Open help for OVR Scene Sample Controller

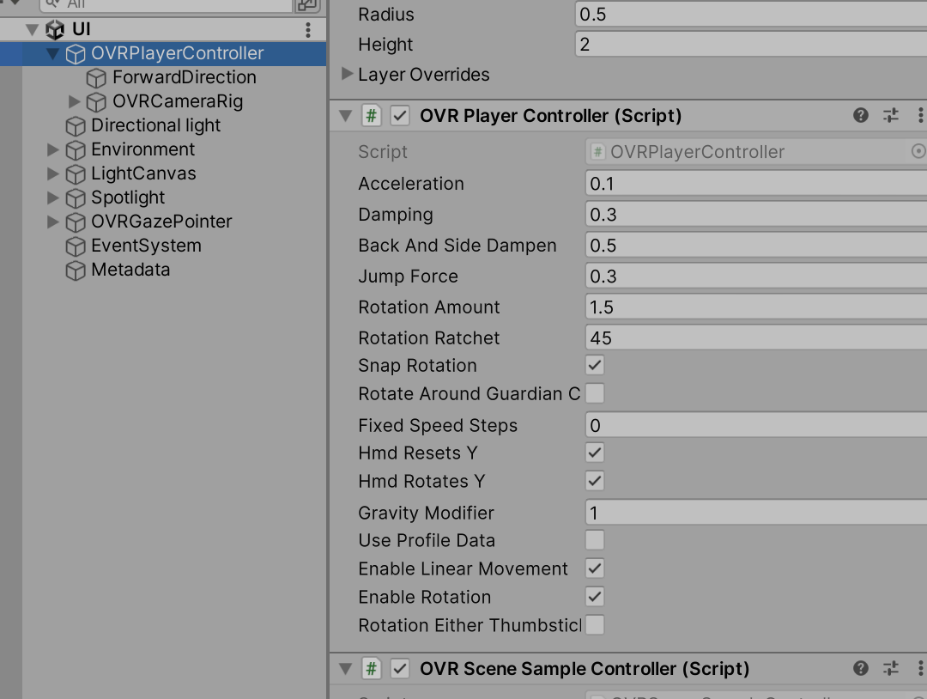click(861, 668)
